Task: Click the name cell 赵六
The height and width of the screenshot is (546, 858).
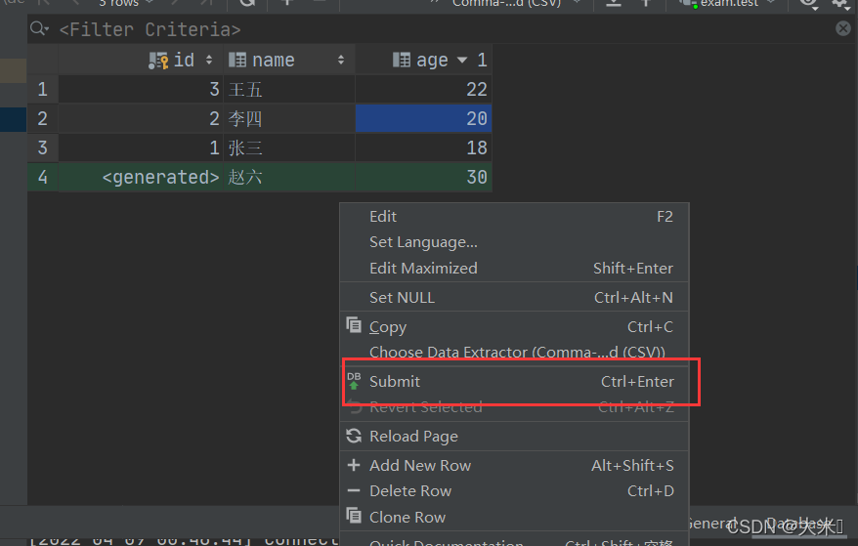Action: [289, 177]
